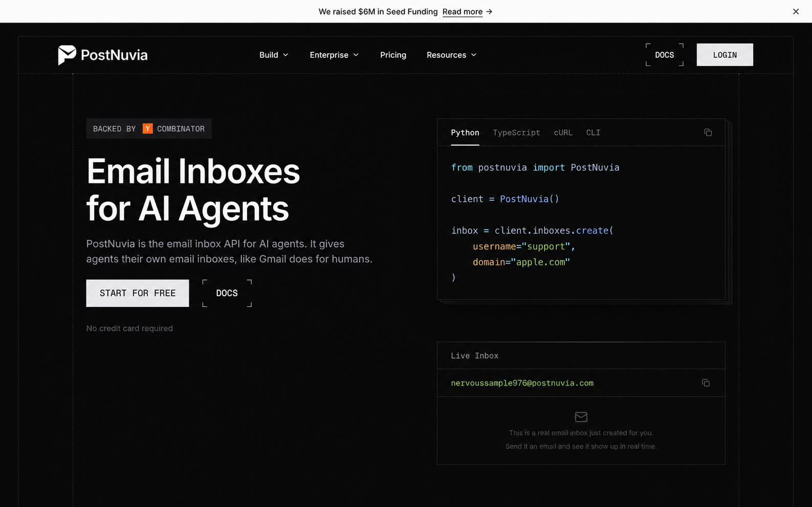This screenshot has width=812, height=507.
Task: Click 'We raised $6M in Seed Funding' text
Action: click(x=378, y=11)
